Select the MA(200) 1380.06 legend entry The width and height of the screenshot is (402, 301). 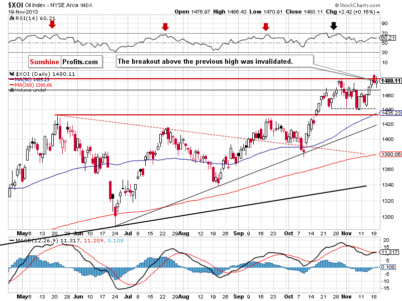pyautogui.click(x=31, y=85)
